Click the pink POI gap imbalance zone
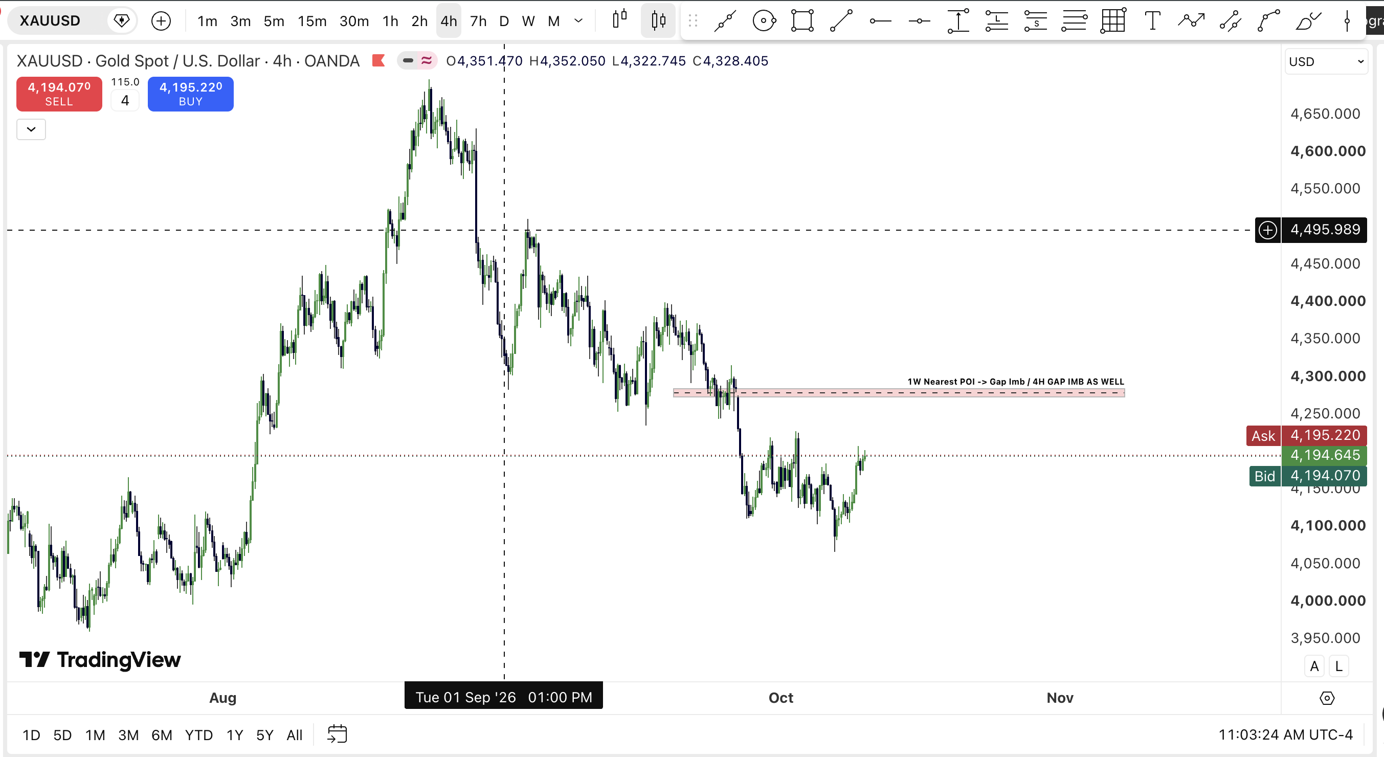1384x757 pixels. [898, 393]
